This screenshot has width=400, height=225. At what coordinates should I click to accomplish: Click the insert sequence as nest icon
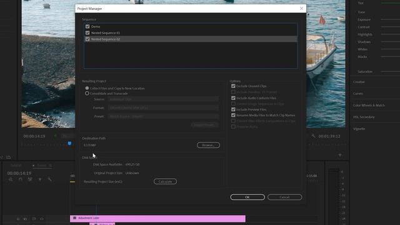click(11, 179)
